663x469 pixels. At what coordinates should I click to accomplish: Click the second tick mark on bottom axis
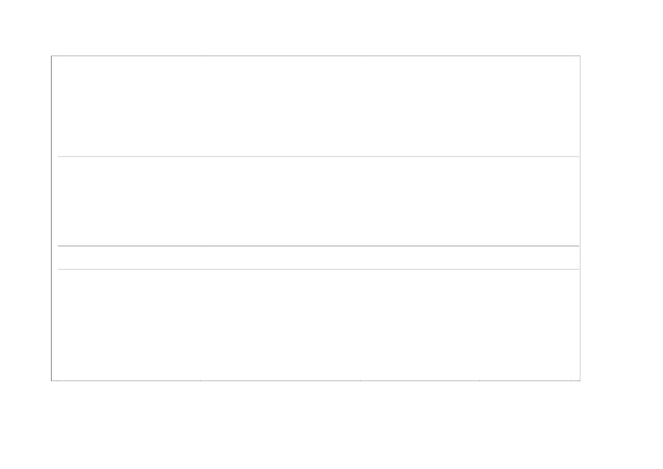(201, 381)
